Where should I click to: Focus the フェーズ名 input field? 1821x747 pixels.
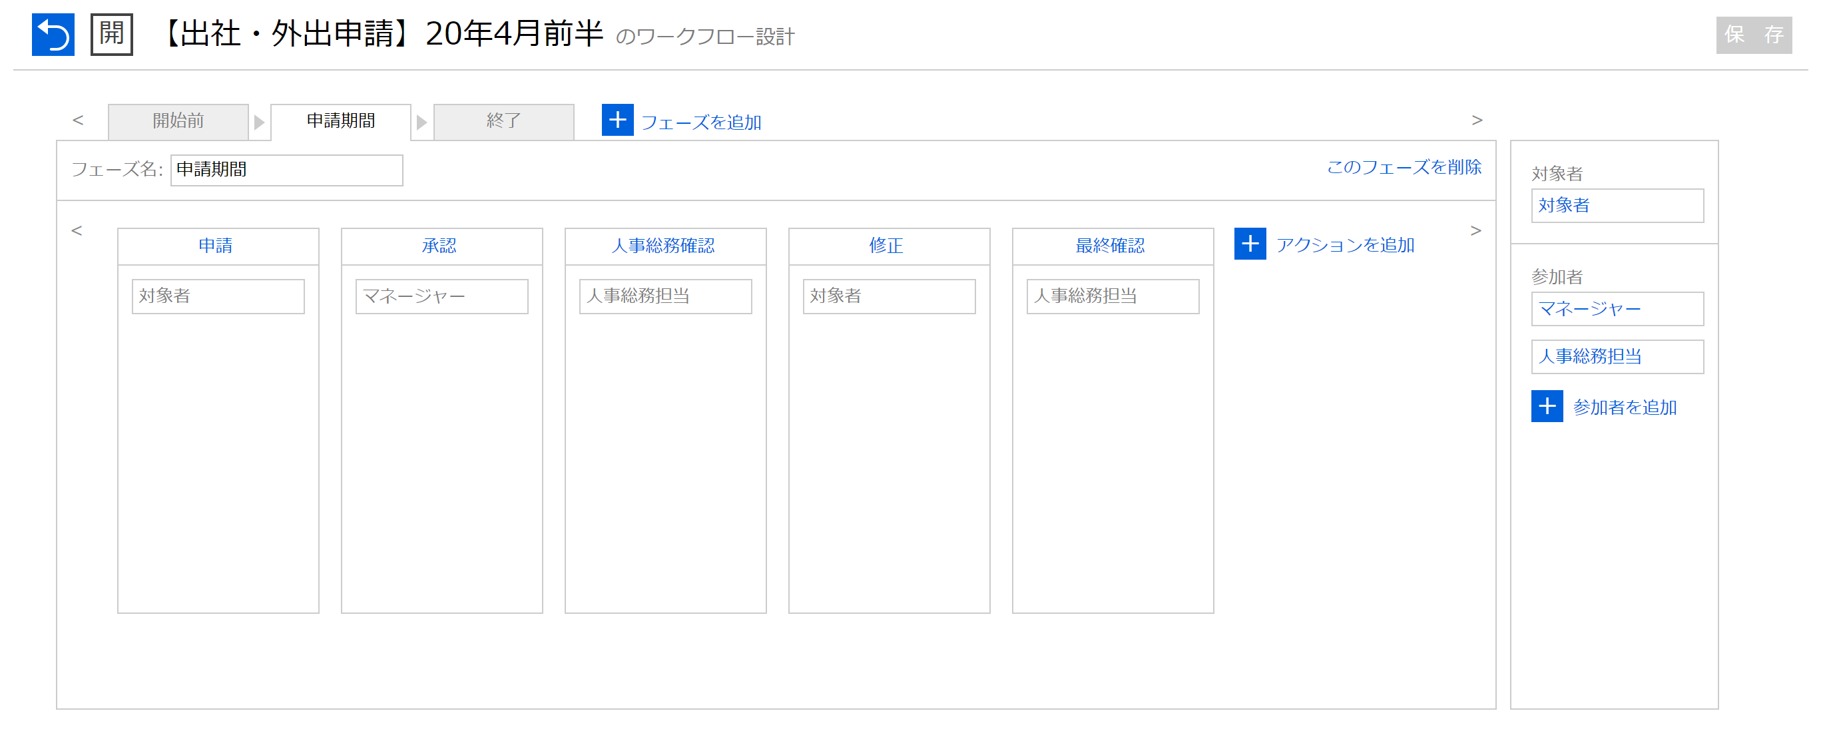point(286,170)
